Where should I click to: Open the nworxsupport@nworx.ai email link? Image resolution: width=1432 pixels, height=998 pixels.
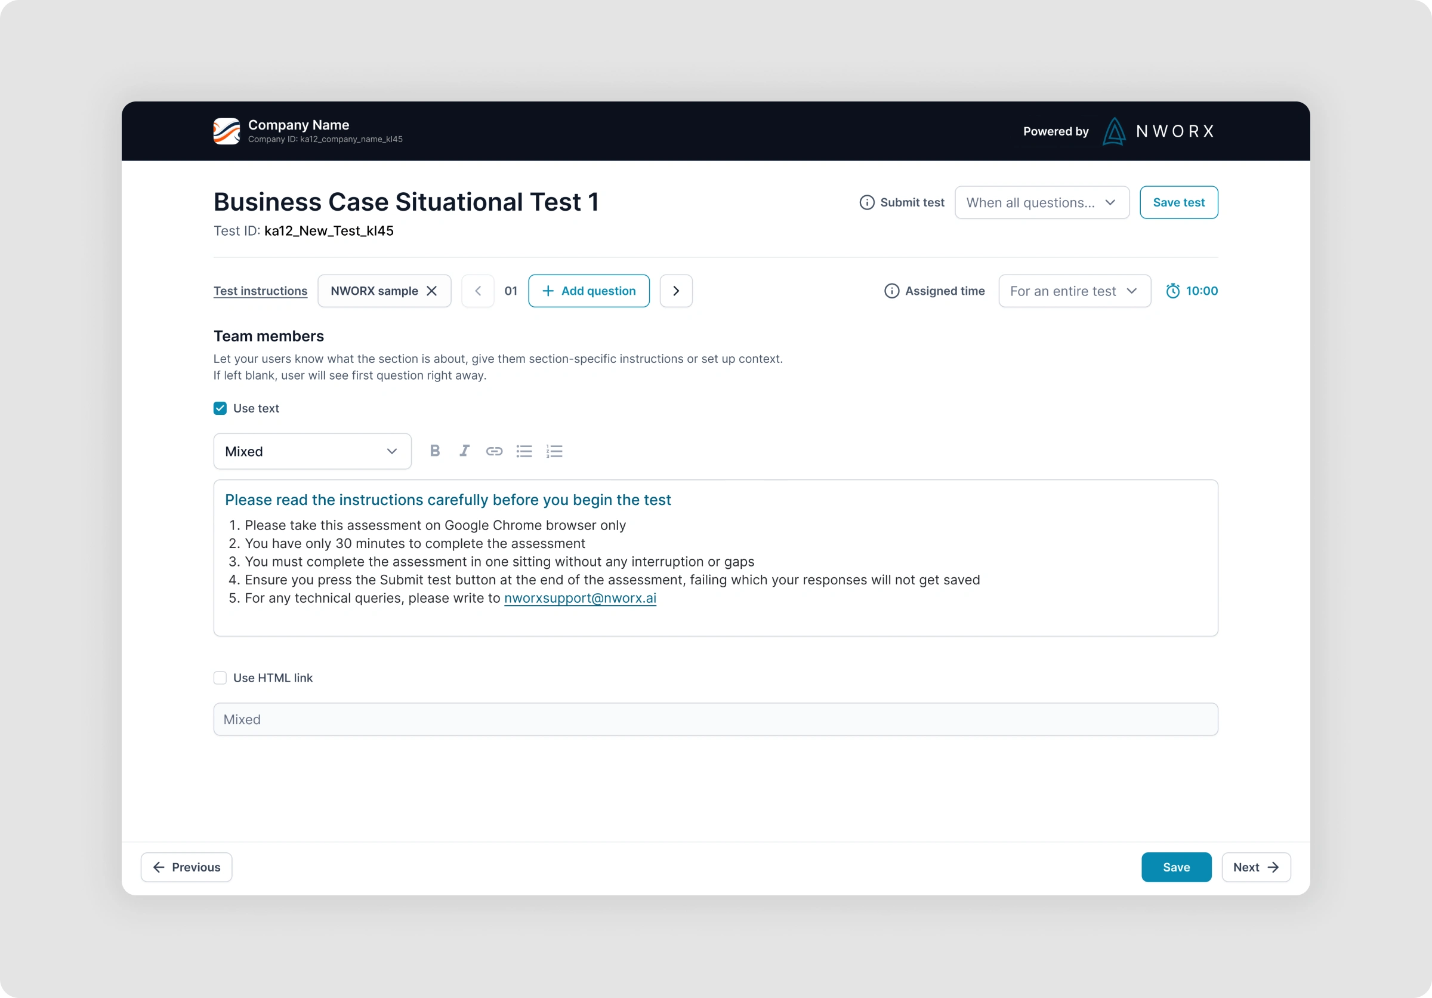(x=579, y=597)
